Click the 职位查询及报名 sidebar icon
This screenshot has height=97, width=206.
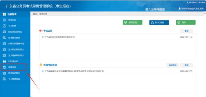click(x=4, y=32)
